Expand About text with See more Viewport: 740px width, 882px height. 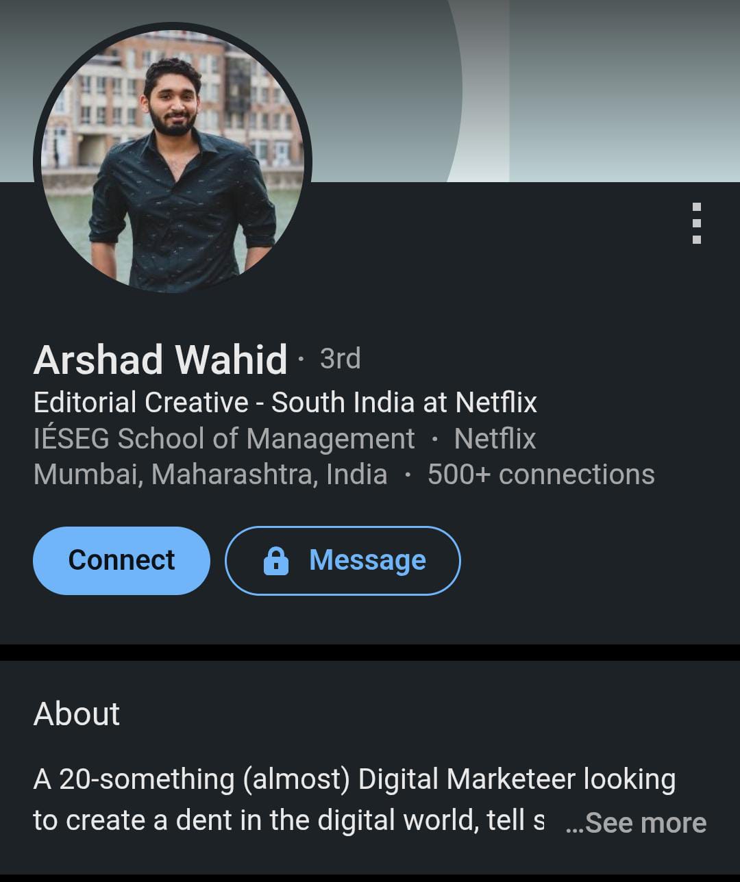637,822
